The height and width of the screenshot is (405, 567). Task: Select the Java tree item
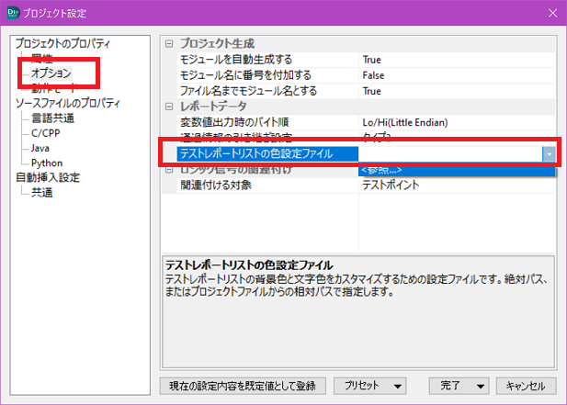(x=40, y=147)
